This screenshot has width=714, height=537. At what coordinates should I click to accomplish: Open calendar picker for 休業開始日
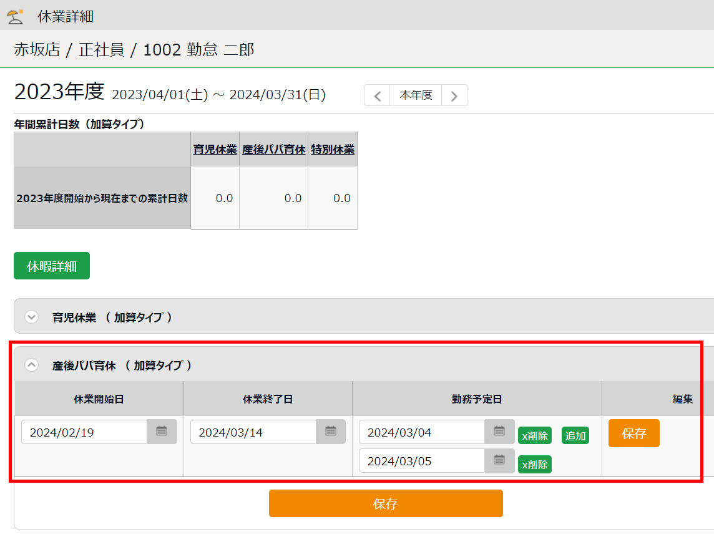(162, 432)
